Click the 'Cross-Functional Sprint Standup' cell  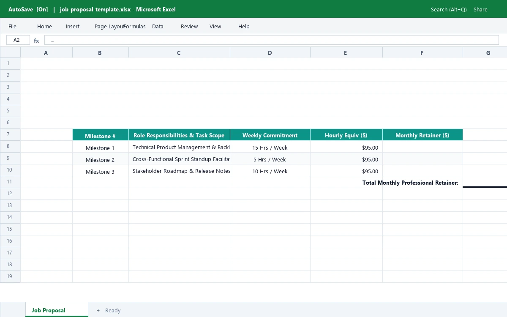pos(179,158)
